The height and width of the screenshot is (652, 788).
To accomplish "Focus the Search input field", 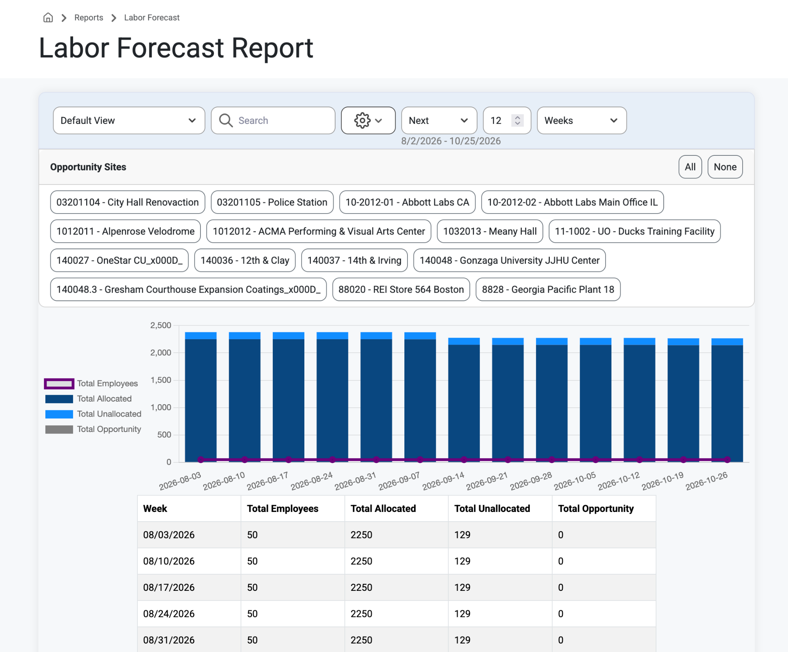I will (x=273, y=120).
